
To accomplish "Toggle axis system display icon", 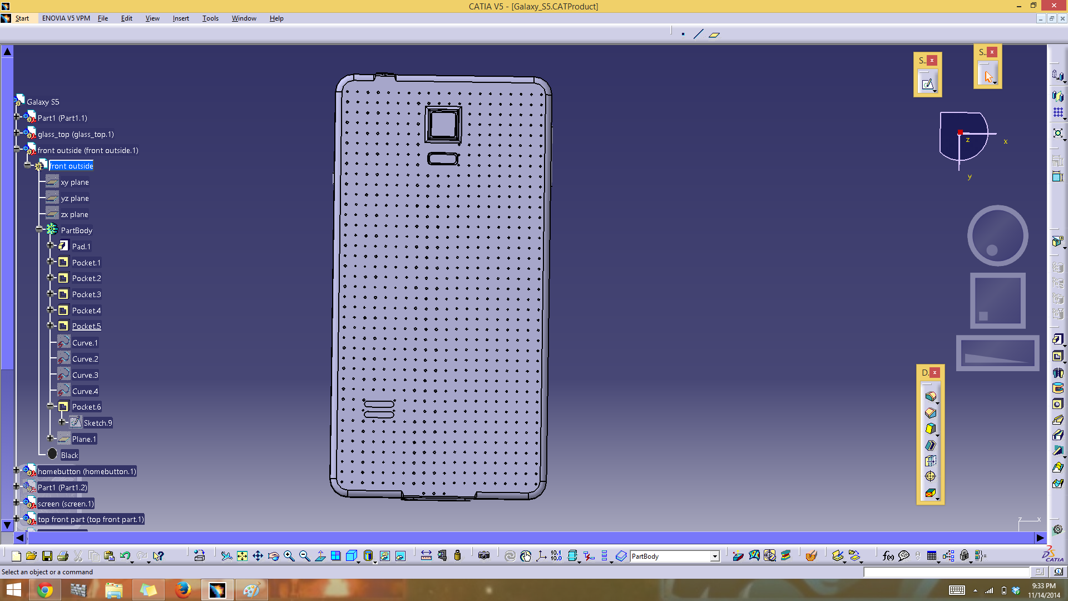I will point(541,556).
